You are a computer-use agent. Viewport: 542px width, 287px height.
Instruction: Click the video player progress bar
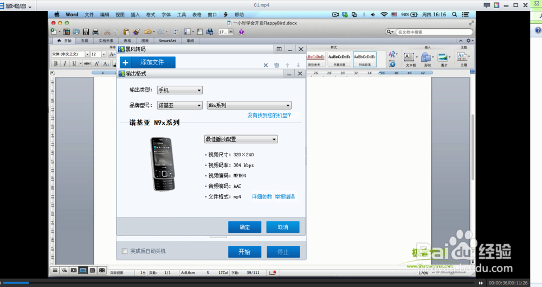[238, 283]
